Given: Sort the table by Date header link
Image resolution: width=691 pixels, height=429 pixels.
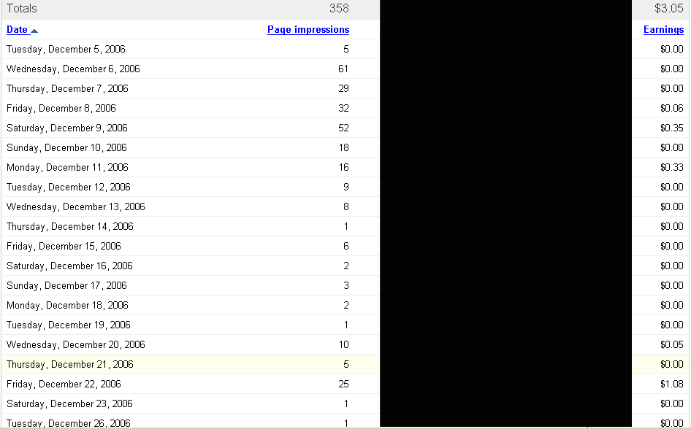Looking at the screenshot, I should (x=17, y=30).
